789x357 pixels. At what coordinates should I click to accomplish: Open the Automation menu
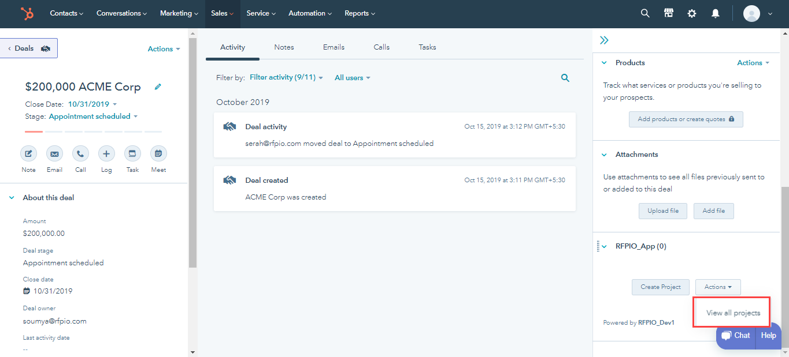pos(310,13)
